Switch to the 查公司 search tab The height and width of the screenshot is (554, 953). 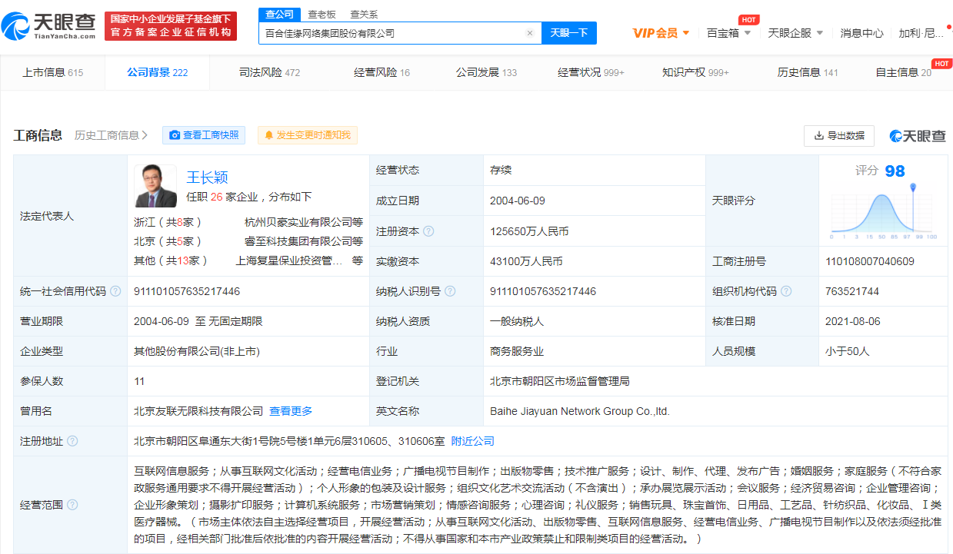click(x=279, y=14)
